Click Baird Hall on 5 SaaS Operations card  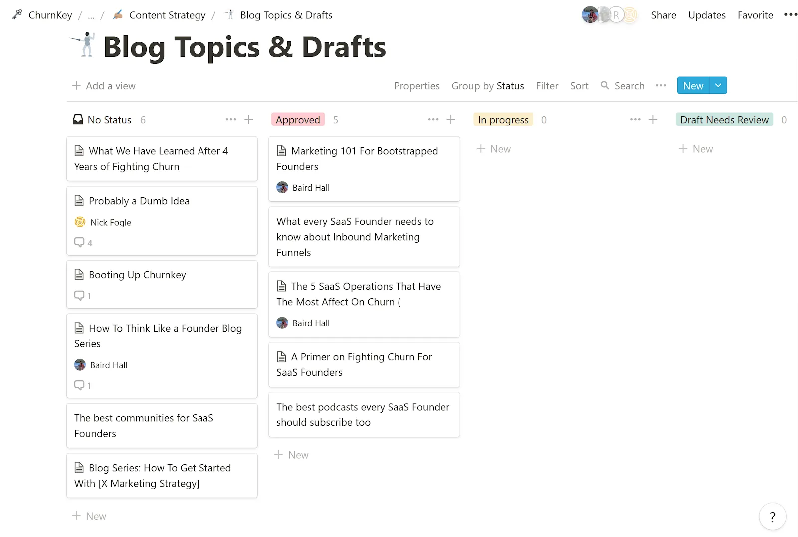click(303, 323)
